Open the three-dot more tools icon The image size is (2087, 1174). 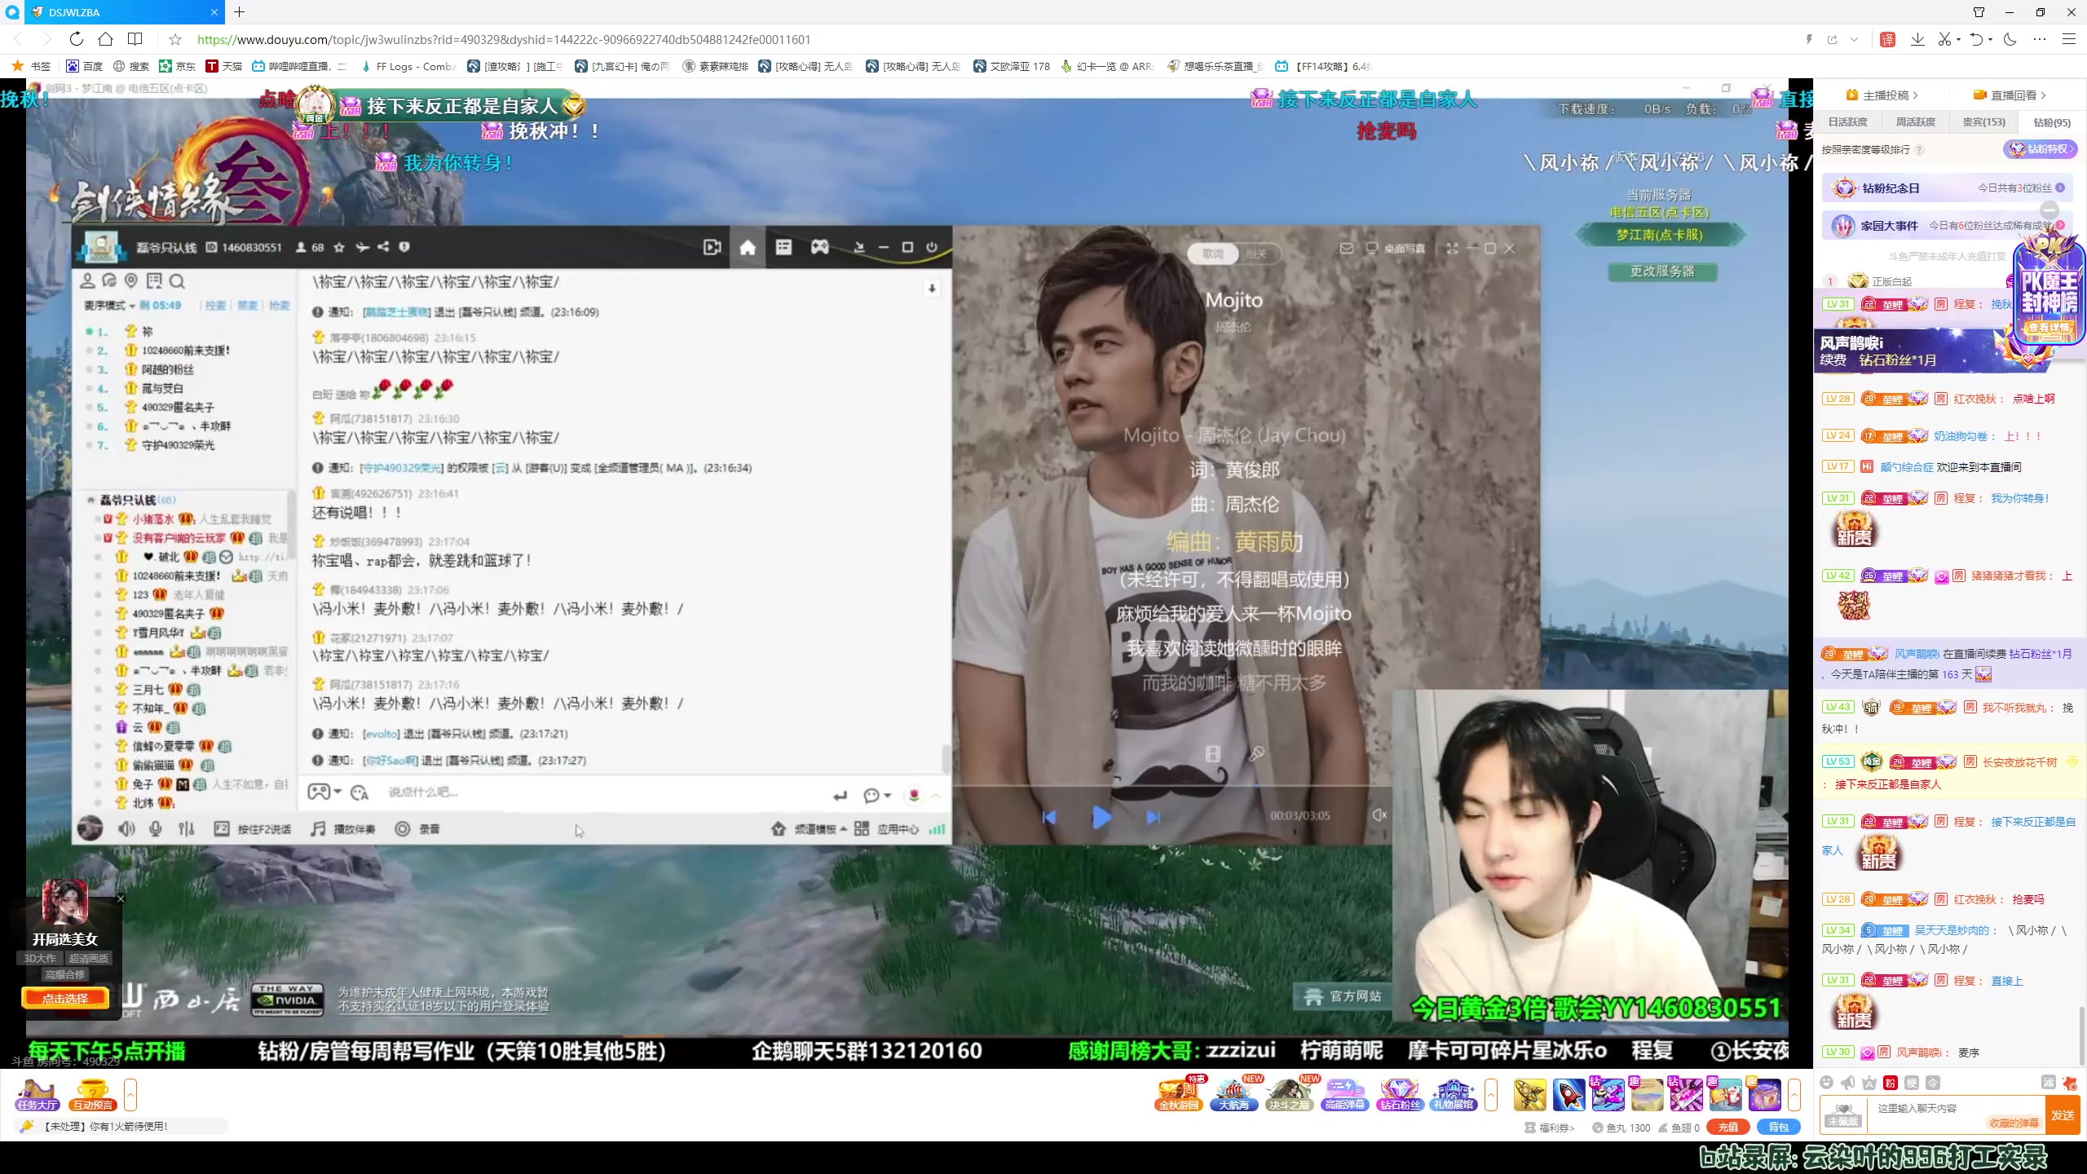coord(2040,39)
